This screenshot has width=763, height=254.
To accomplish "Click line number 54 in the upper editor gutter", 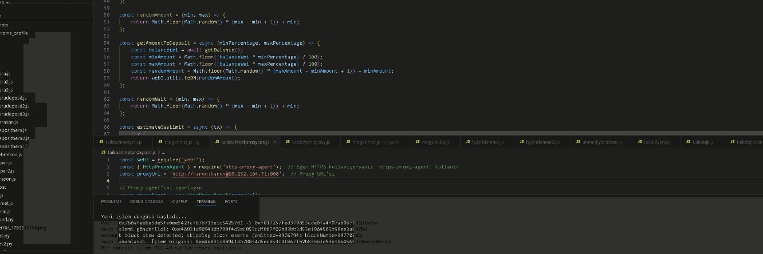I will click(107, 42).
